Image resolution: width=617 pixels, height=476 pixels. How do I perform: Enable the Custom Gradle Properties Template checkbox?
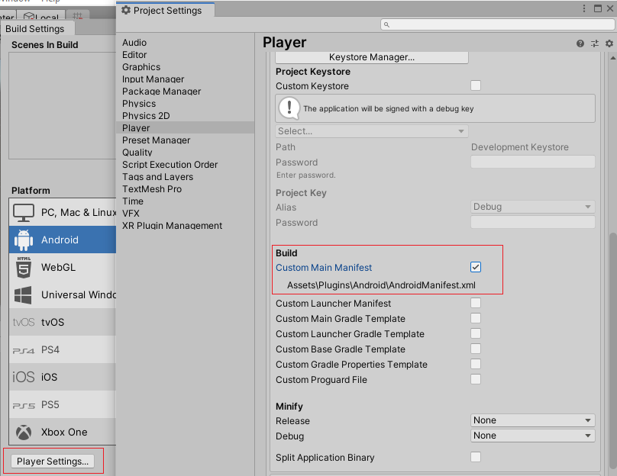475,365
